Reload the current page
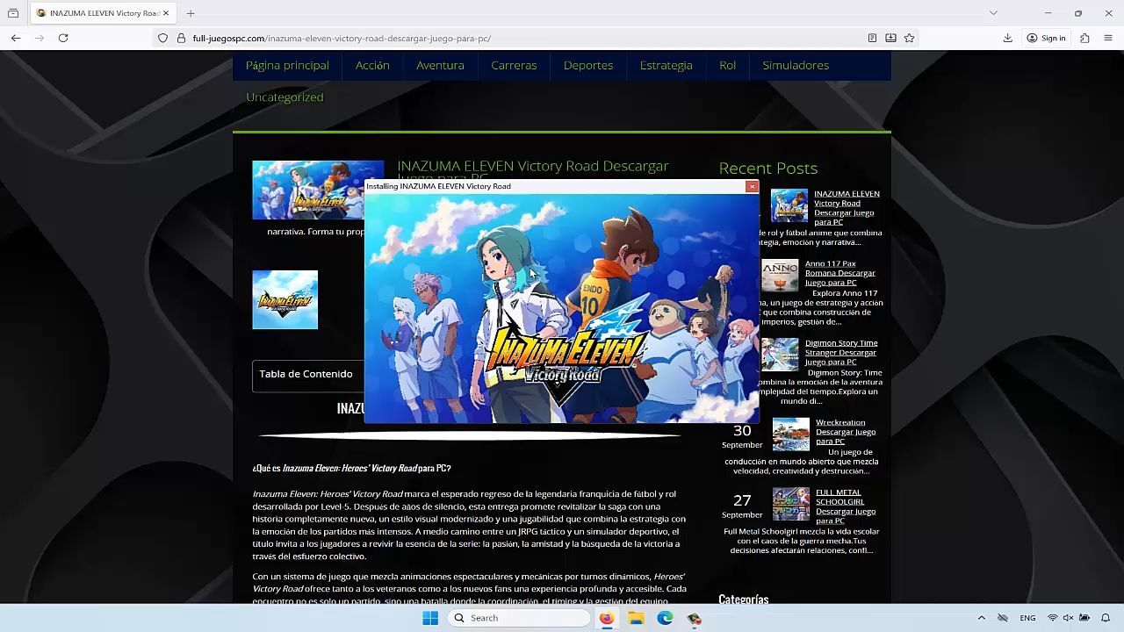The width and height of the screenshot is (1124, 632). pos(63,38)
